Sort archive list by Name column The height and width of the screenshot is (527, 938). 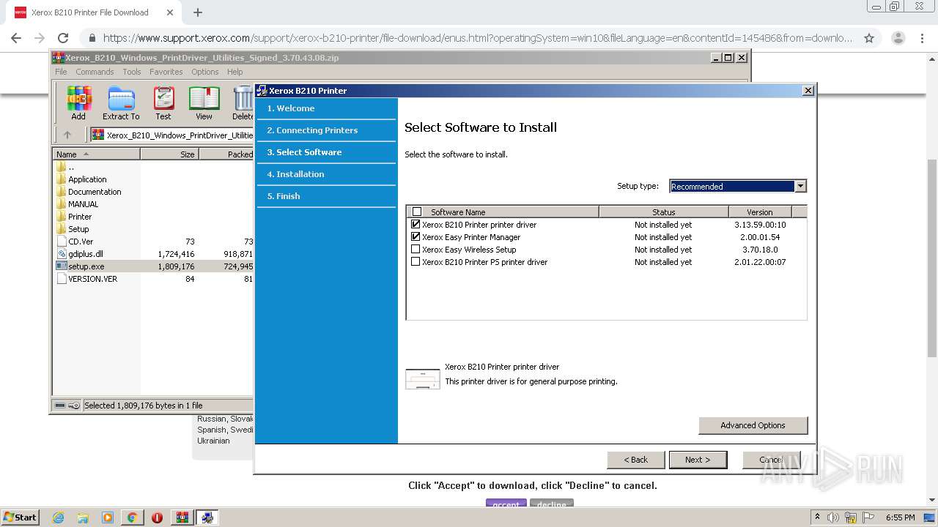click(x=96, y=154)
